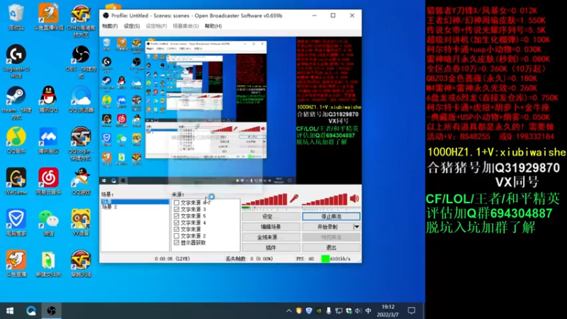Open the 帮助(H) help menu
The width and height of the screenshot is (567, 319).
[213, 26]
